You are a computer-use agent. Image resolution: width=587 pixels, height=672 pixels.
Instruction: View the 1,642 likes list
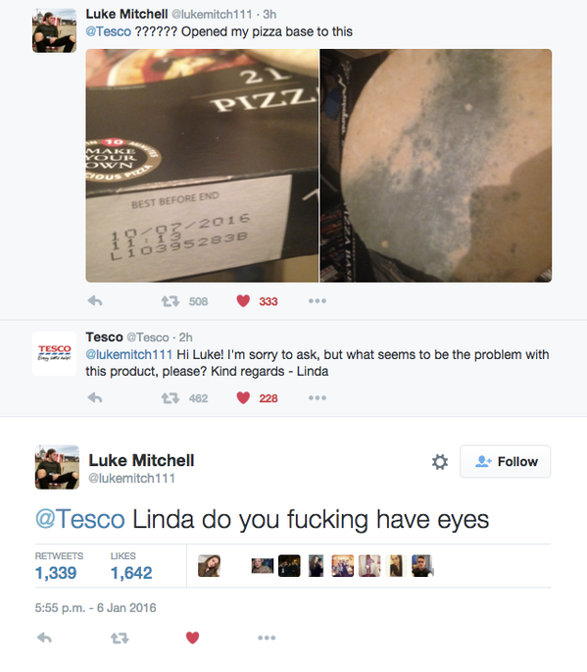coord(131,567)
